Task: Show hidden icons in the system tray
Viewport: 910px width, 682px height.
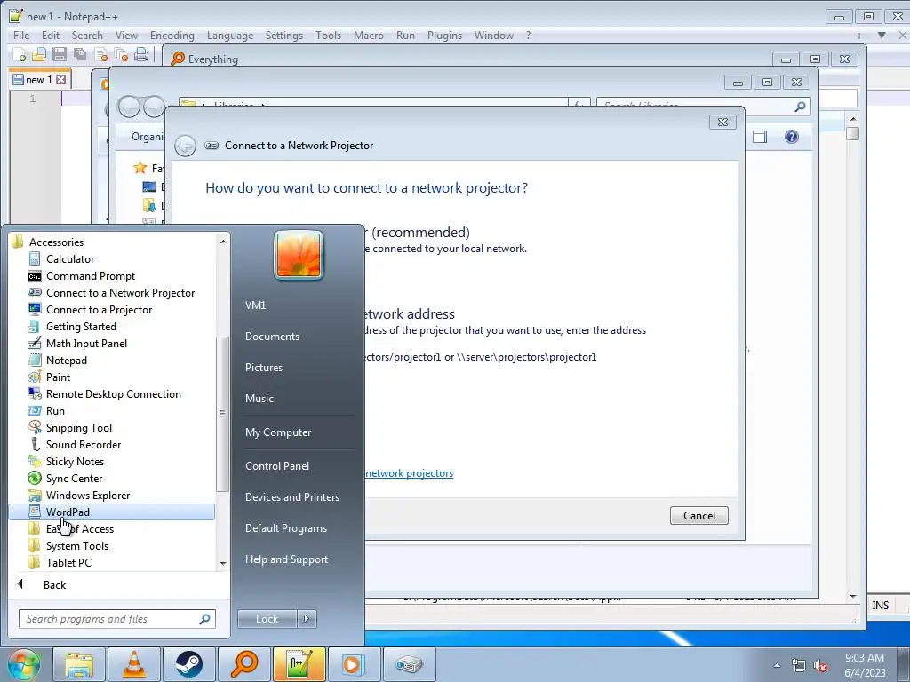Action: (777, 665)
